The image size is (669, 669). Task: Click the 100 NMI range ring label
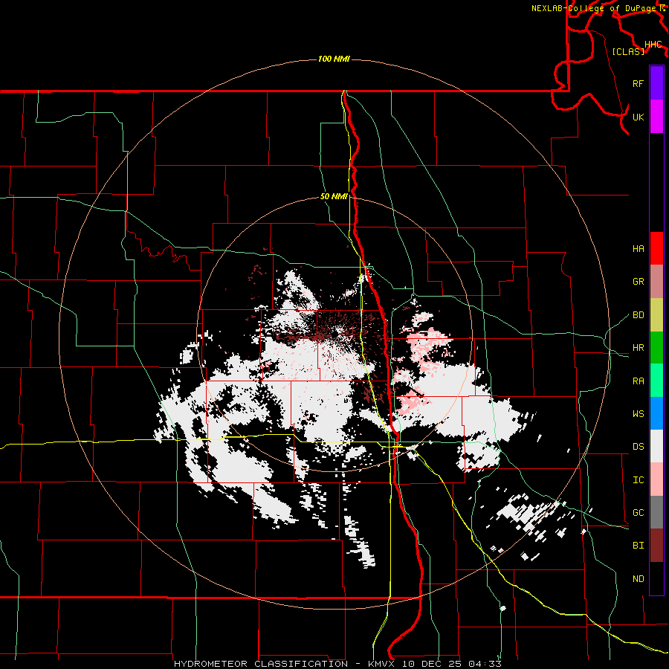[x=334, y=59]
